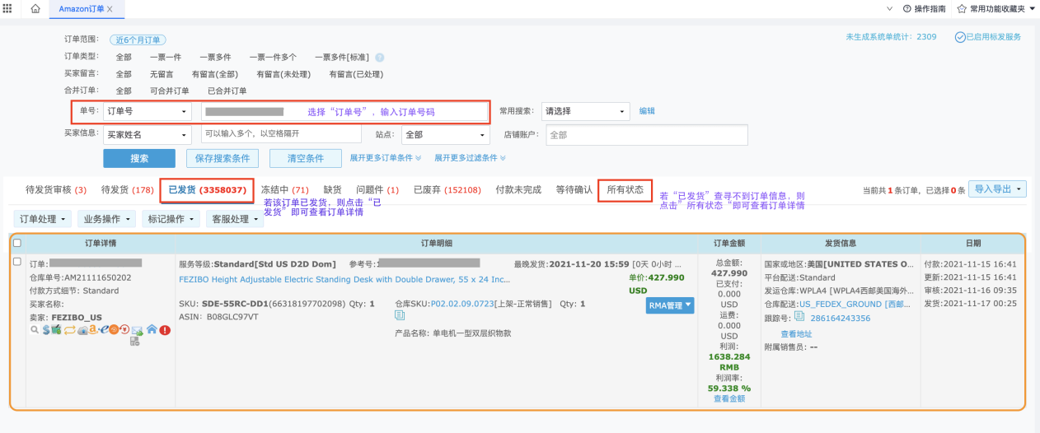
Task: Expand the '订单处理' dropdown menu
Action: (x=43, y=219)
